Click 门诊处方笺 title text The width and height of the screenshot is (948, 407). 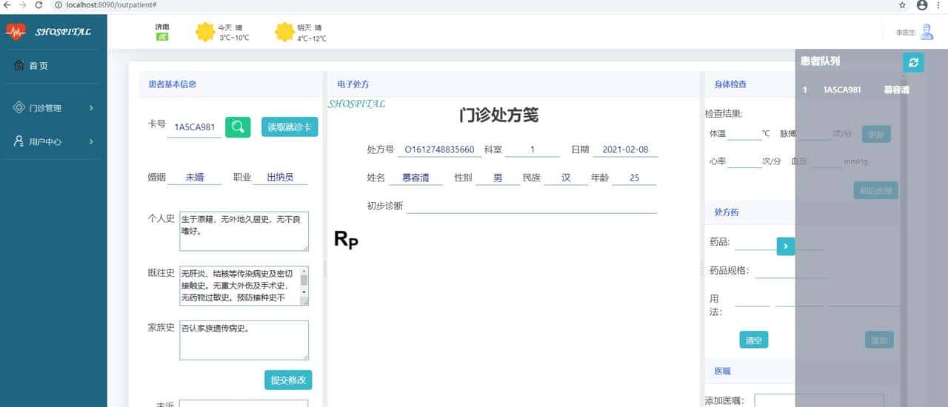[498, 115]
